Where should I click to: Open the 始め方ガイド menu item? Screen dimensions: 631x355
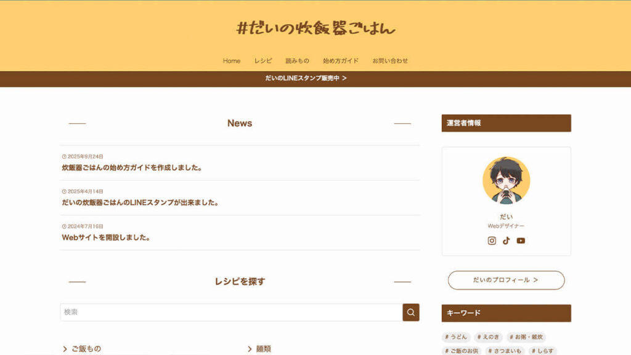(x=341, y=61)
